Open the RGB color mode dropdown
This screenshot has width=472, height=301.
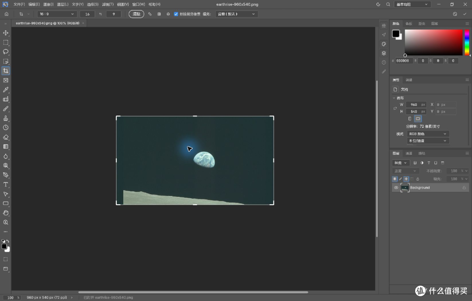pyautogui.click(x=428, y=134)
